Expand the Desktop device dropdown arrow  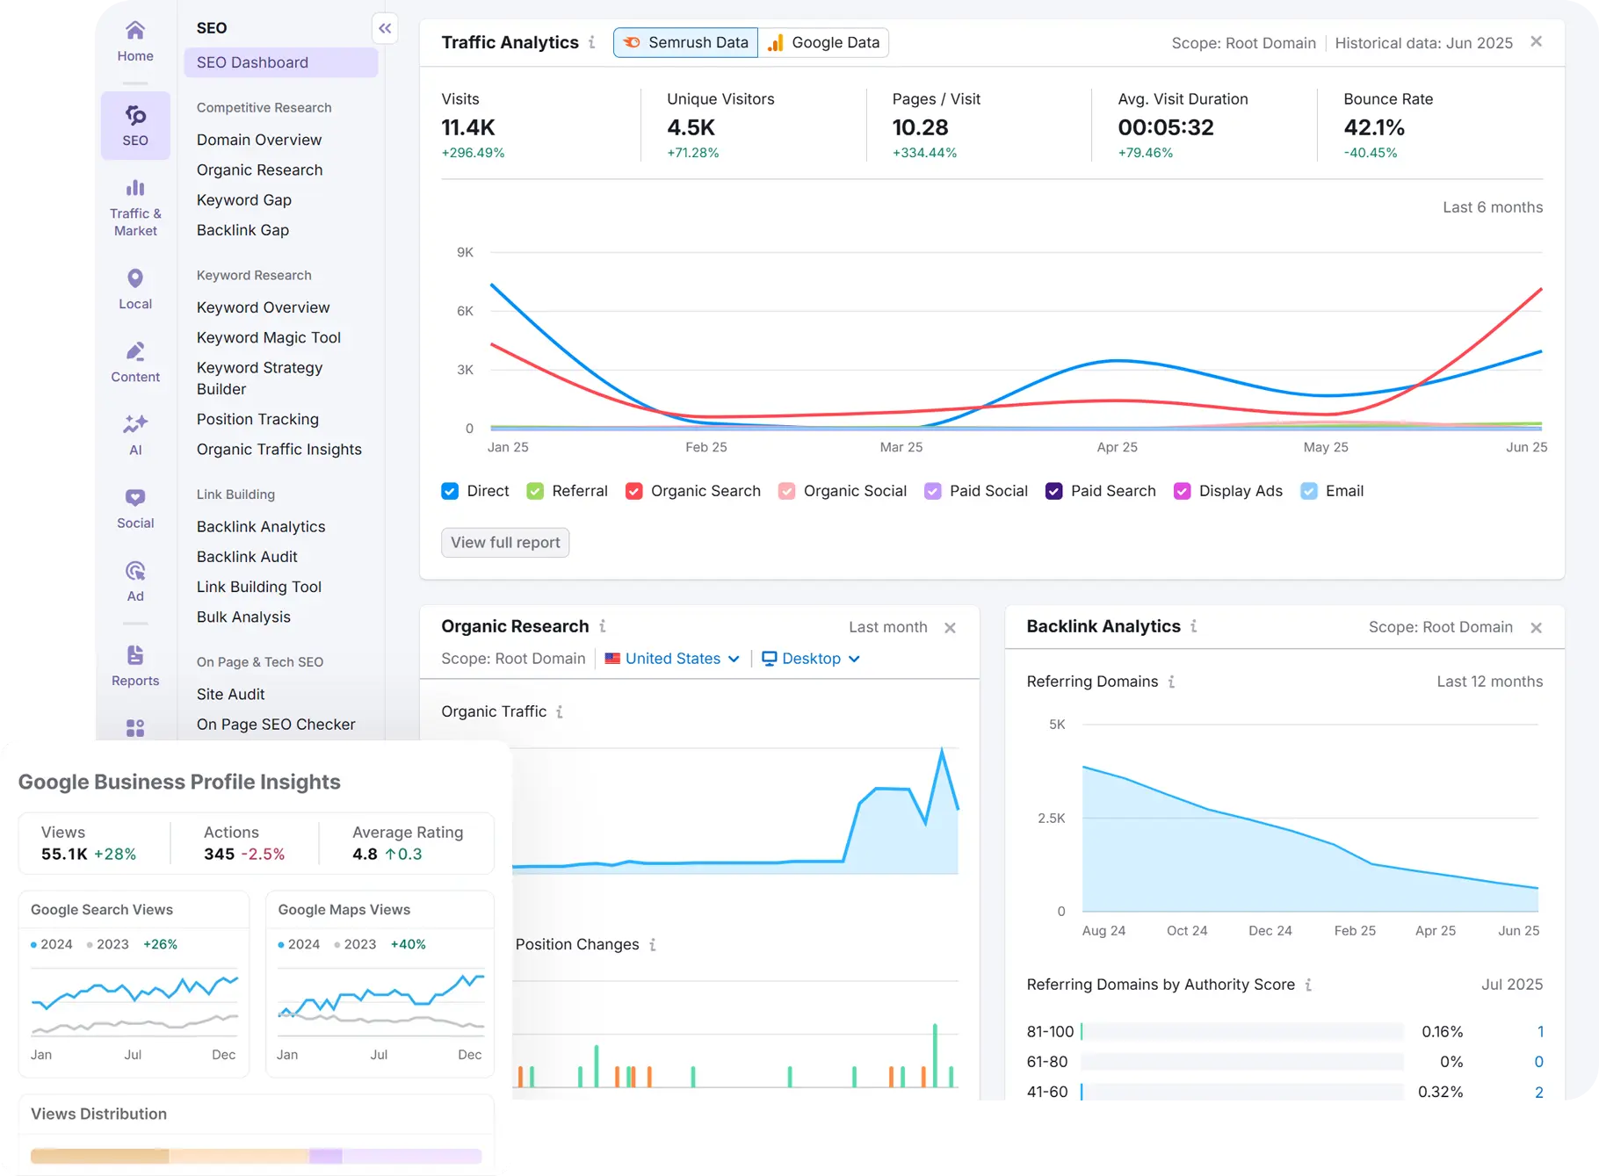tap(855, 660)
